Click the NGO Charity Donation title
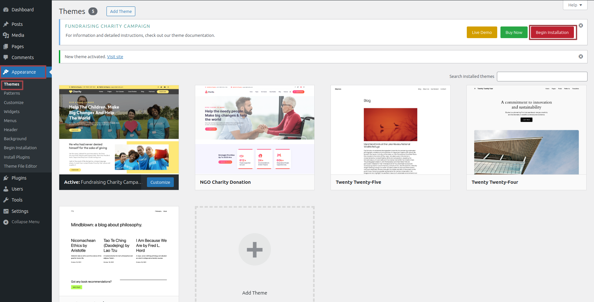 [225, 182]
